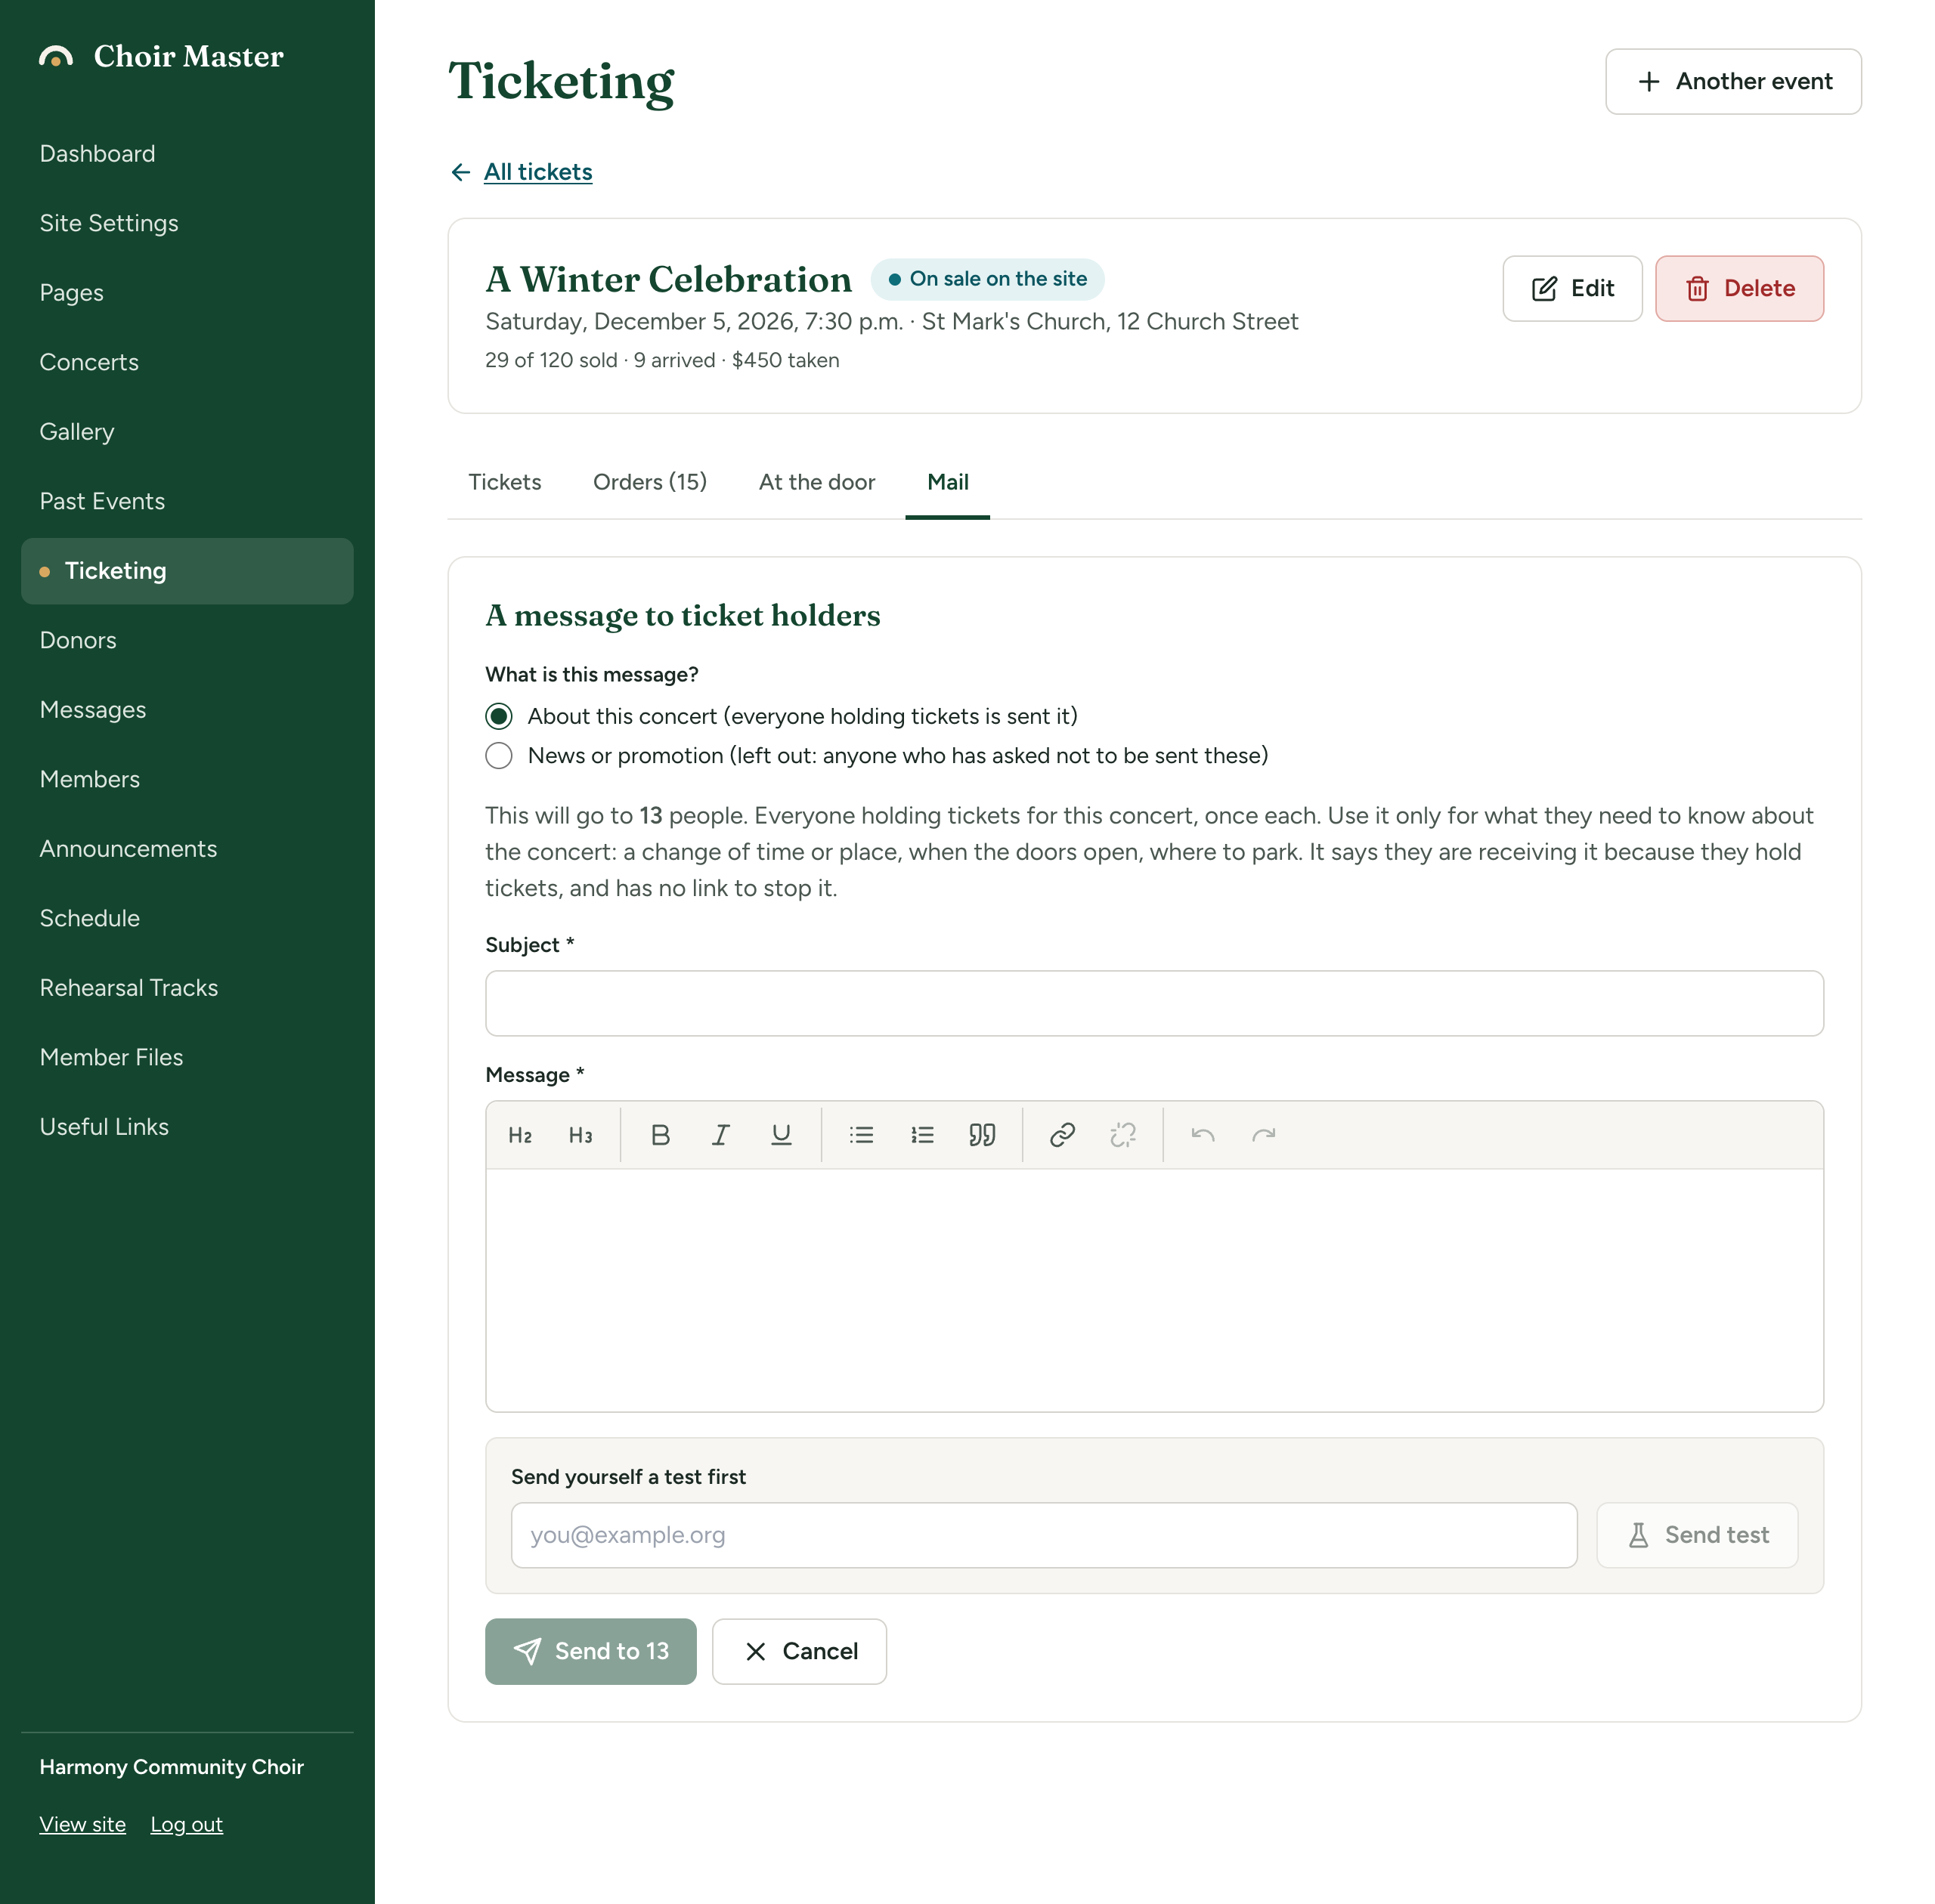Focus the Subject input field
This screenshot has height=1904, width=1935.
pyautogui.click(x=1153, y=1003)
